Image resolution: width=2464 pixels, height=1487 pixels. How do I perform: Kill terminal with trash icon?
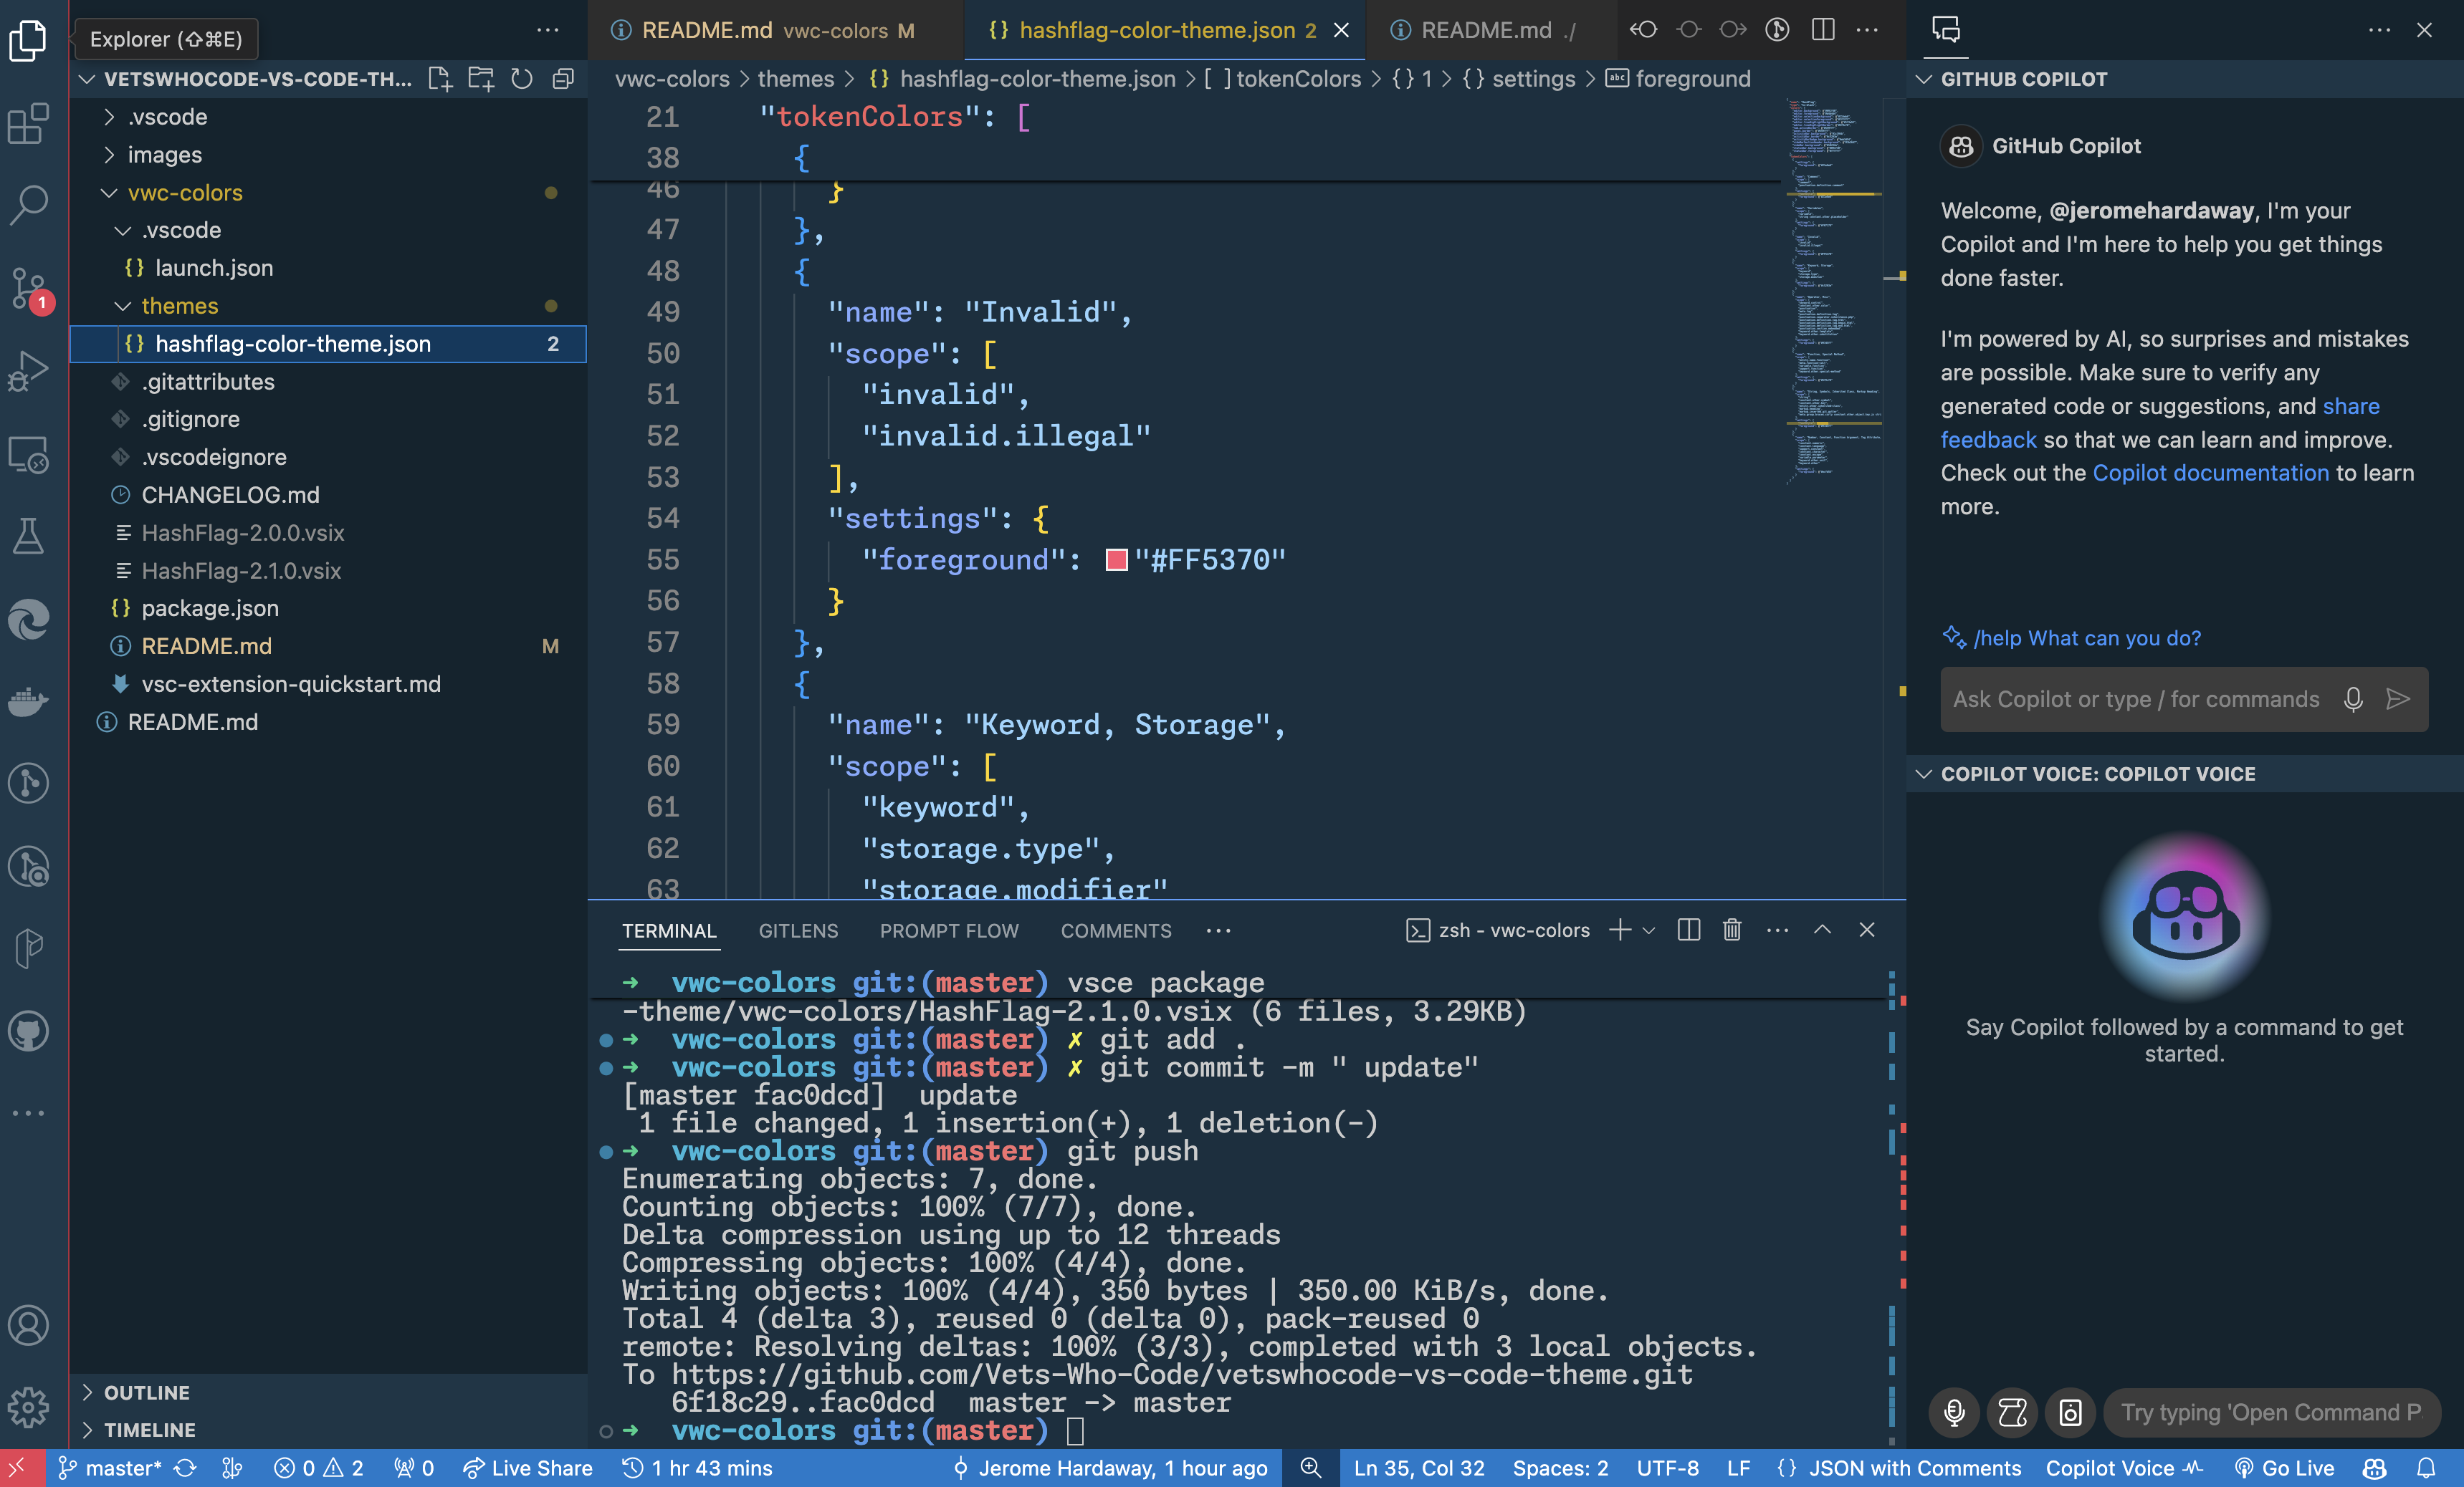1732,930
